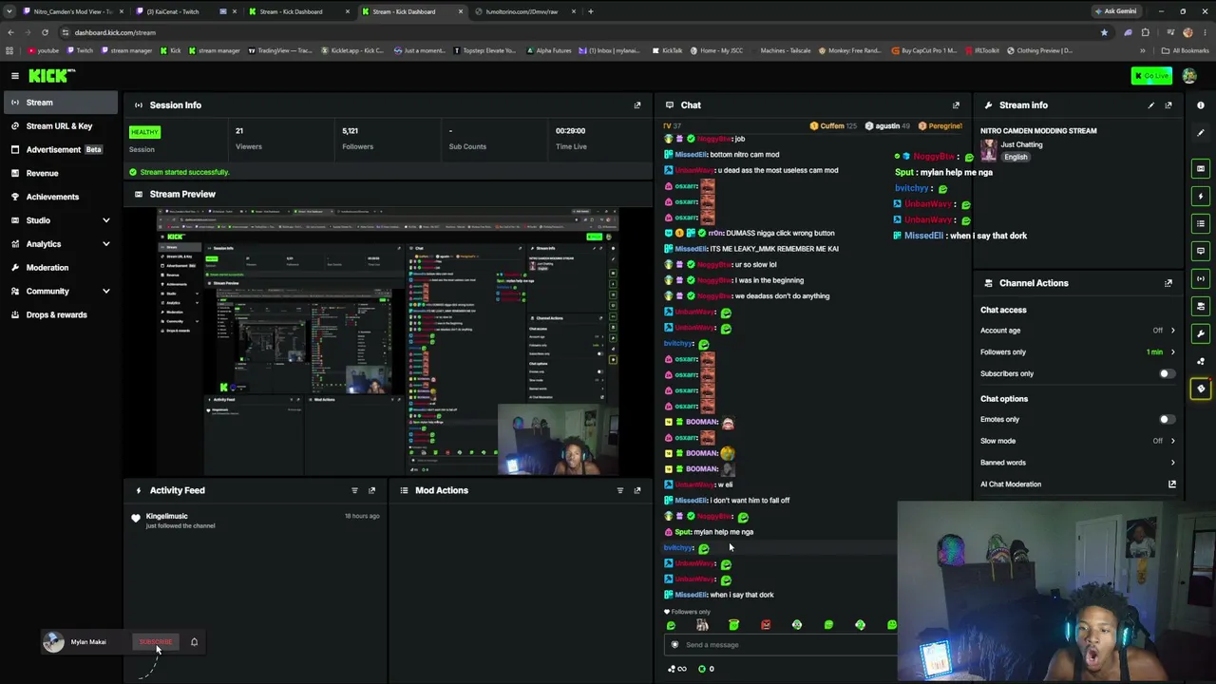Toggle the channel actions icon in right toolbar
Image resolution: width=1216 pixels, height=684 pixels.
[x=1201, y=307]
